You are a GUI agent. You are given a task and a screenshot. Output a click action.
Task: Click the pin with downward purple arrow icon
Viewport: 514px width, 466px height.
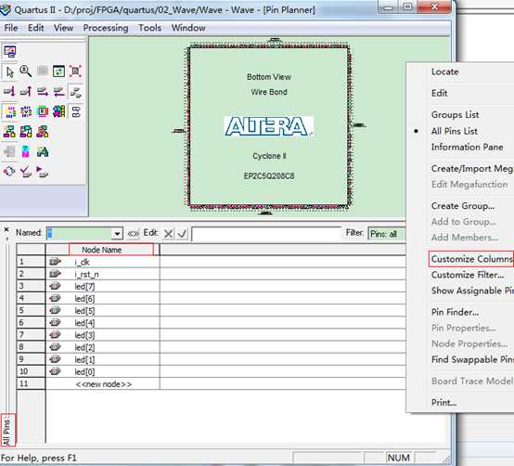click(x=10, y=92)
